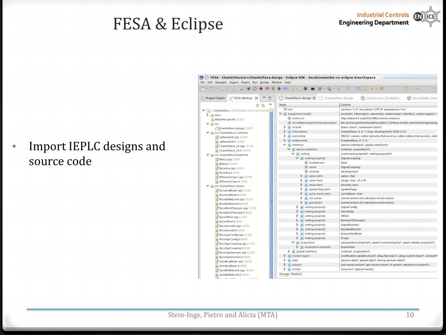Click the black wheel toolbar icon

pos(305,89)
